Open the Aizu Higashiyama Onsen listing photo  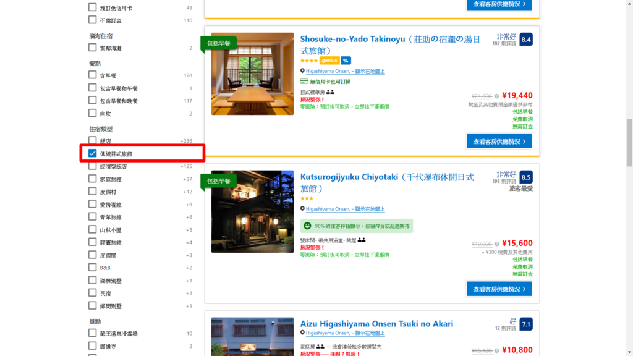pyautogui.click(x=252, y=337)
